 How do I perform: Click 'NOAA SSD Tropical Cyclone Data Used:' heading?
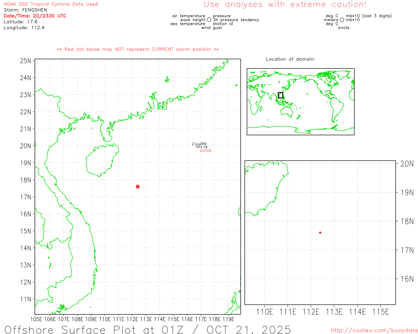click(x=51, y=4)
